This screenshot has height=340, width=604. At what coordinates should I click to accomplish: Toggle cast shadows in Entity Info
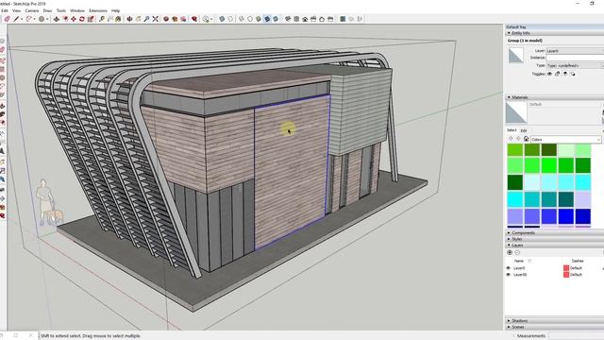click(x=573, y=74)
